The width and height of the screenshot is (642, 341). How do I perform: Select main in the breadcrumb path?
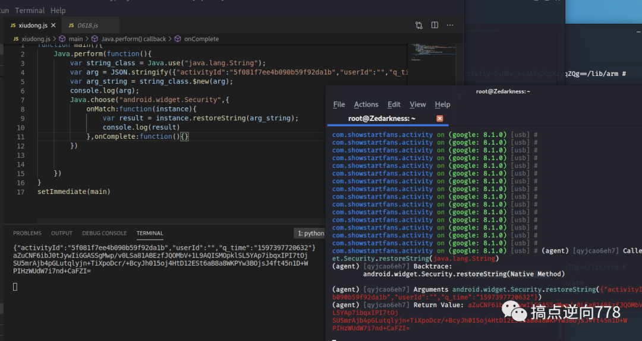[x=75, y=39]
